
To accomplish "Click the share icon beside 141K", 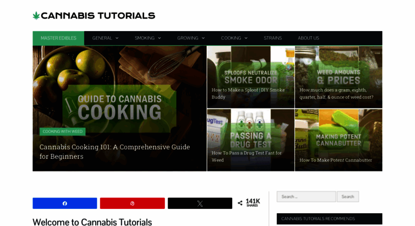I will (240, 203).
